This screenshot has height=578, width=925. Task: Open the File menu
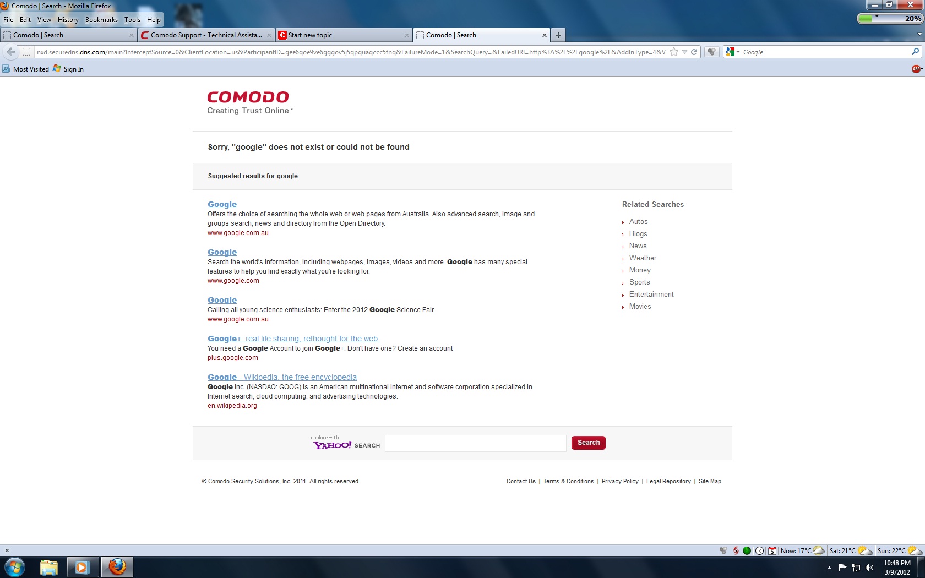click(x=8, y=20)
